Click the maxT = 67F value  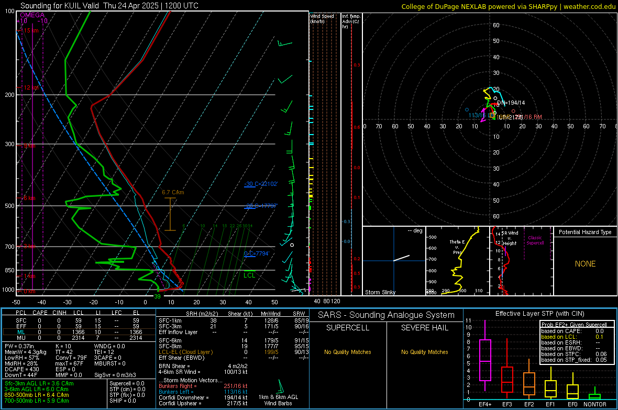point(69,363)
